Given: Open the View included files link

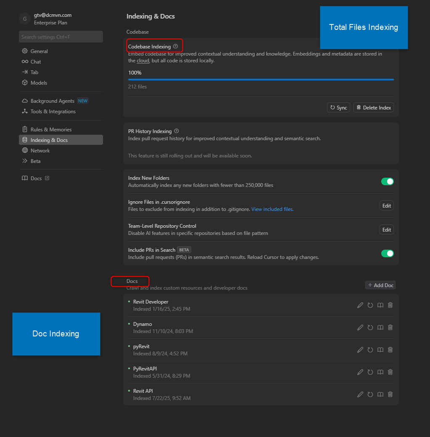Looking at the screenshot, I should tap(272, 209).
